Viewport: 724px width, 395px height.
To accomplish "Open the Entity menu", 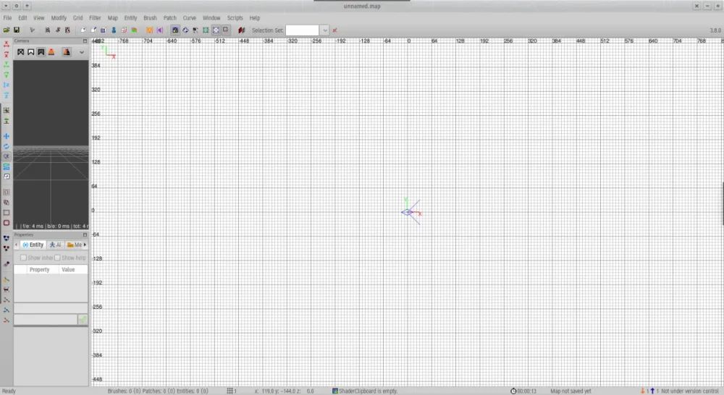I will 130,18.
